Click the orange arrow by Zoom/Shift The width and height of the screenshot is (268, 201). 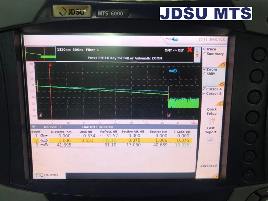pos(221,84)
